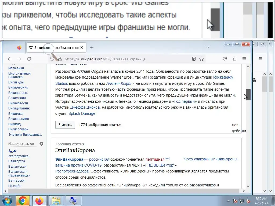275x206 pixels.
Task: Open the red пептидная link
Action: click(x=155, y=159)
